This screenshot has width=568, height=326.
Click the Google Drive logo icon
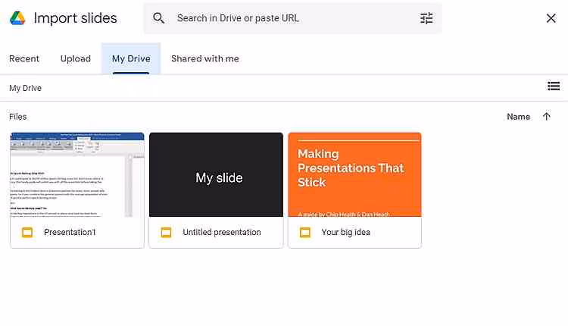tap(18, 18)
